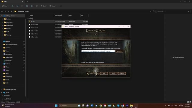192x108 pixels.
Task: Click the Delete trash icon in Explorer toolbar
Action: (37, 6)
